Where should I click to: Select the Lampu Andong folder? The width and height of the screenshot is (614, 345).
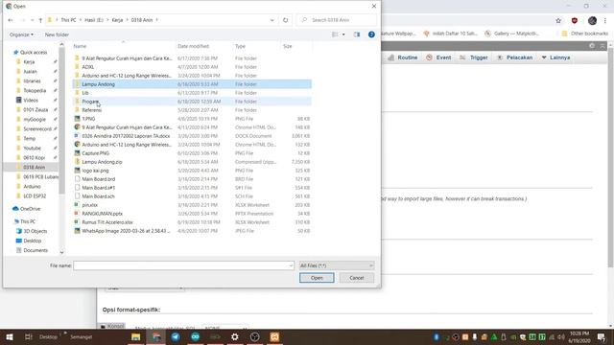pyautogui.click(x=192, y=84)
